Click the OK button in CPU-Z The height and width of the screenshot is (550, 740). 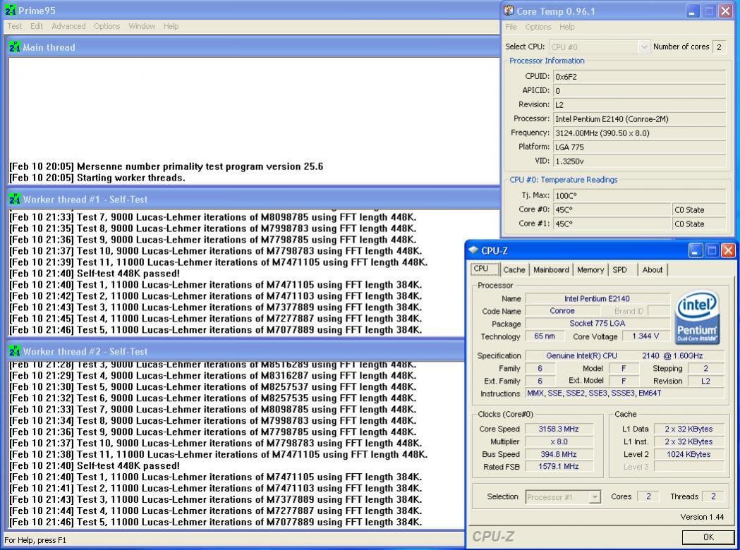708,537
